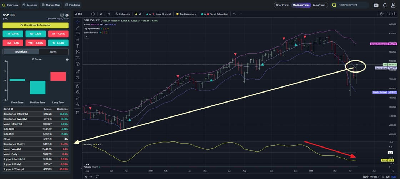
Task: Click the 1Y 9.44% performance button
Action: tap(58, 43)
